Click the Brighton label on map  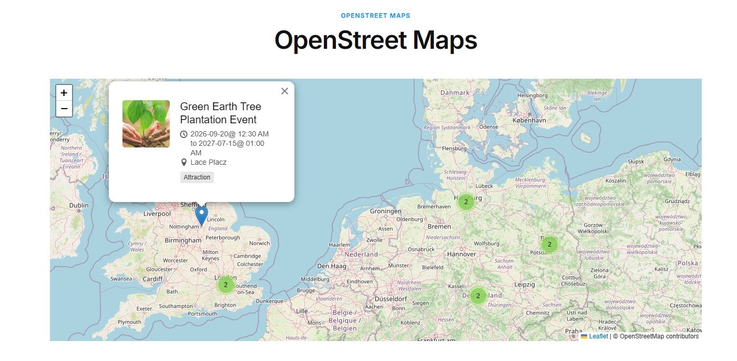pyautogui.click(x=226, y=305)
